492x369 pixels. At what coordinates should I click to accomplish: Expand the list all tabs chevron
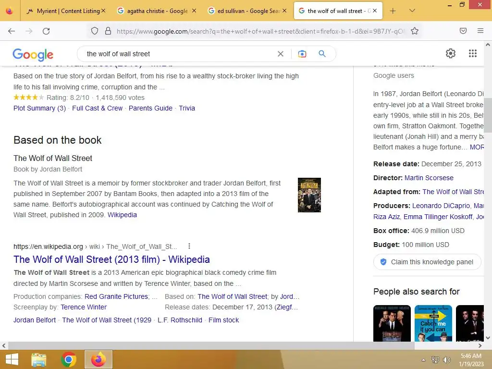[412, 11]
